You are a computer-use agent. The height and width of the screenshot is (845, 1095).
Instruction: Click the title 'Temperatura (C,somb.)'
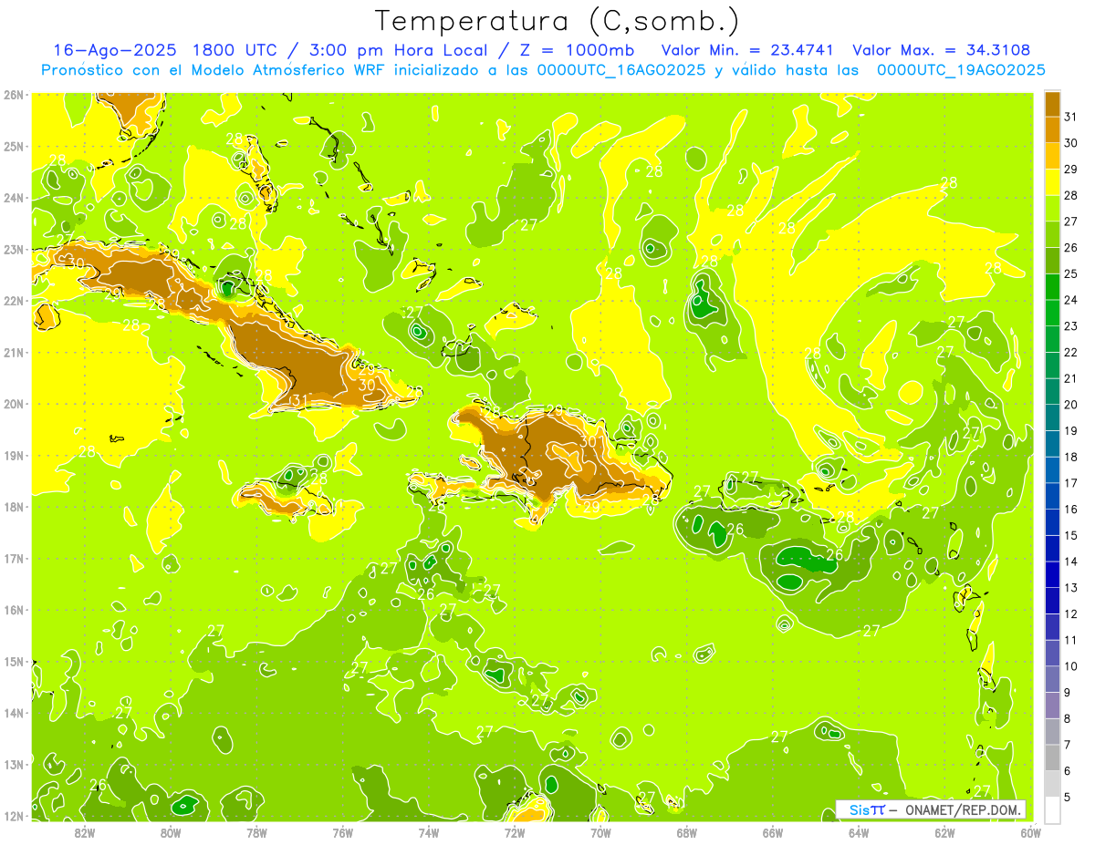558,20
